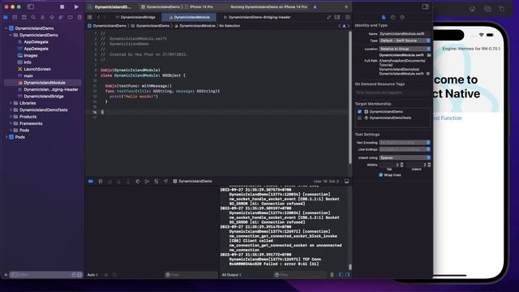Increment the Tab width stepper
The image size is (519, 292).
[402, 164]
